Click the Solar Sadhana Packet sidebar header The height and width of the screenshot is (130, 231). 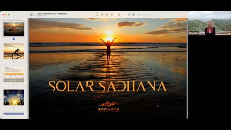click(x=13, y=20)
